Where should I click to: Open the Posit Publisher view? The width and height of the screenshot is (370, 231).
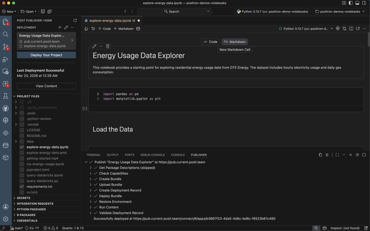[x=6, y=121]
